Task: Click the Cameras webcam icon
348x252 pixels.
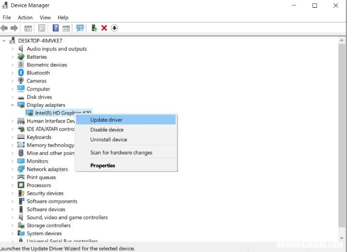Action: coord(21,81)
